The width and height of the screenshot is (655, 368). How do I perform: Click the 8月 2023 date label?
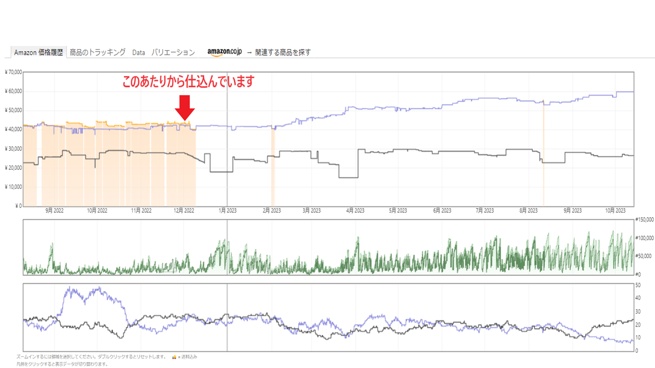[529, 211]
